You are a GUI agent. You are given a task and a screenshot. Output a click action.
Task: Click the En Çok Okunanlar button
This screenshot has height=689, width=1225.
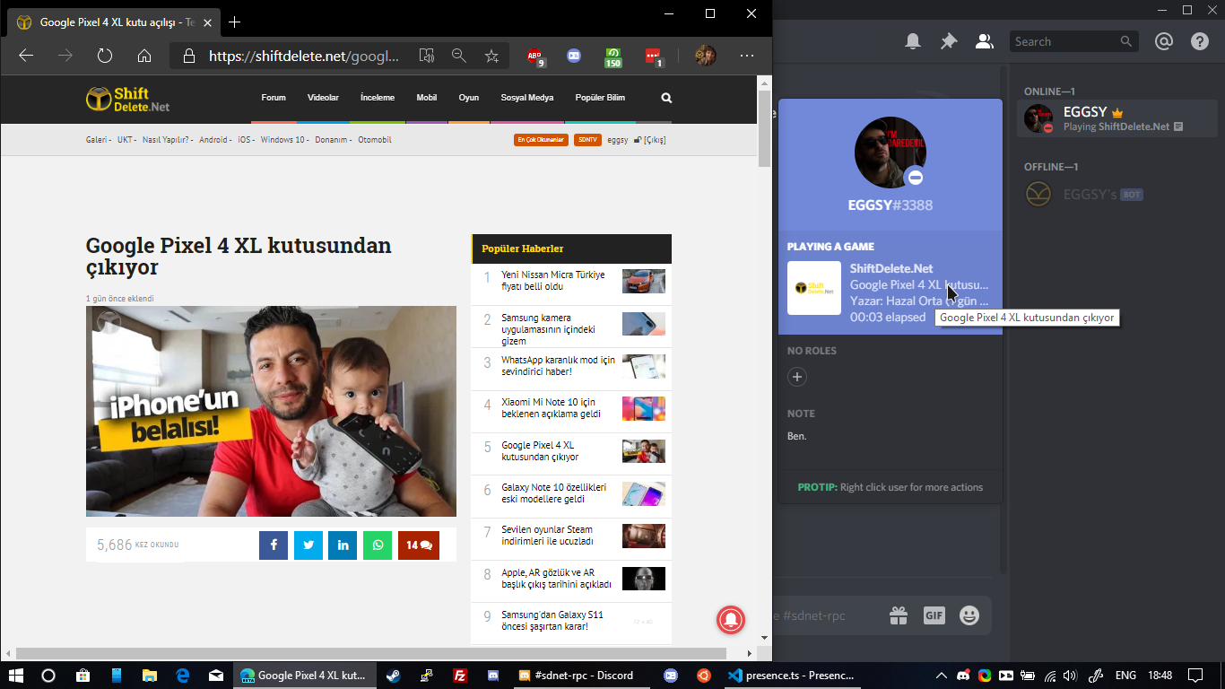(x=542, y=140)
